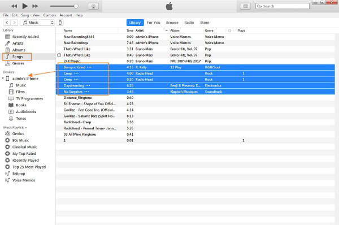Start playback with the Play button
The image size is (339, 225).
pyautogui.click(x=25, y=6)
